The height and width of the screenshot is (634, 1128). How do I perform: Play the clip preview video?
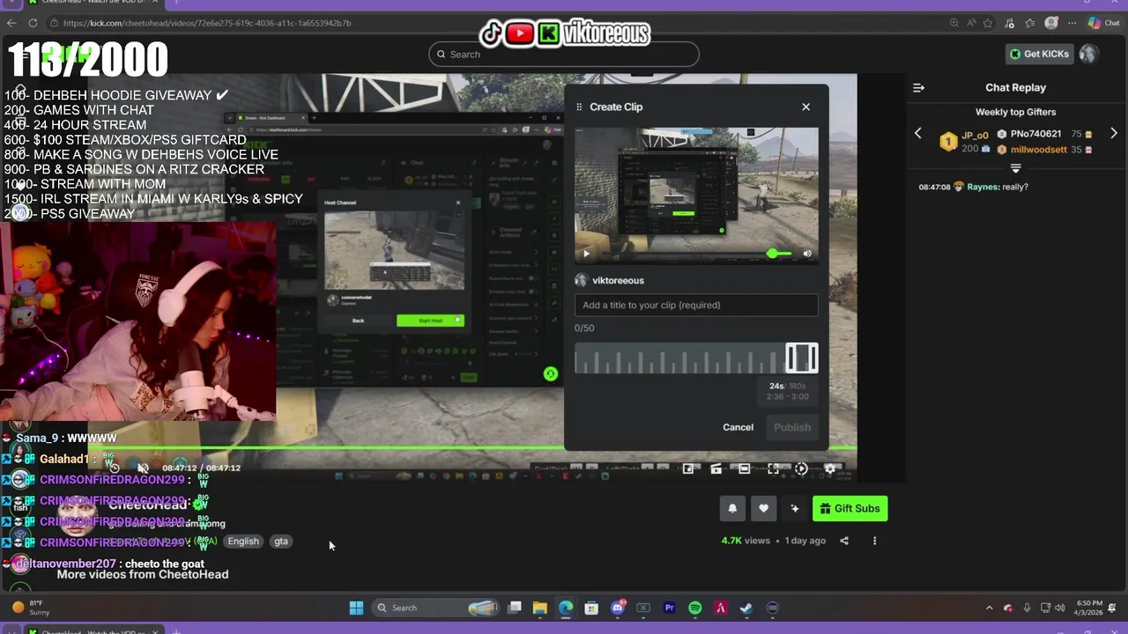coord(586,254)
